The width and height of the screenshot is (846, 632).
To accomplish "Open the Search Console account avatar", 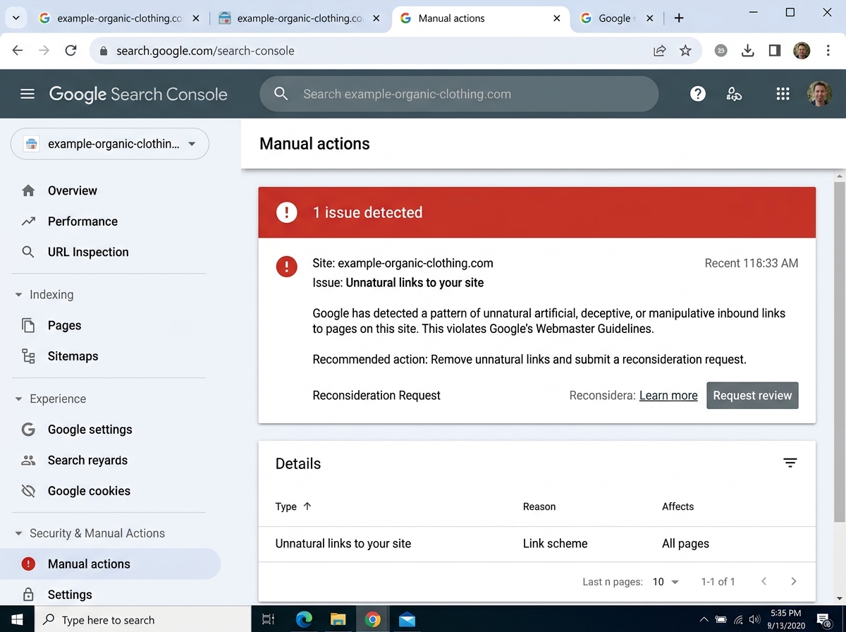I will pyautogui.click(x=819, y=94).
